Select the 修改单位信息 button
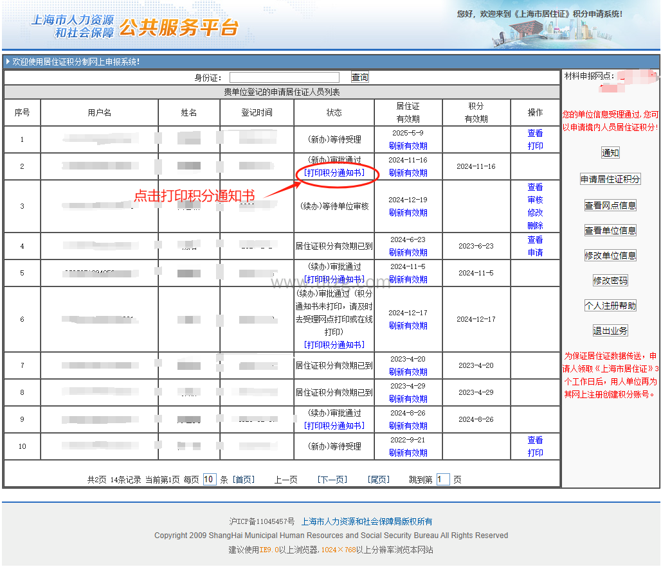661x567 pixels. pos(610,256)
